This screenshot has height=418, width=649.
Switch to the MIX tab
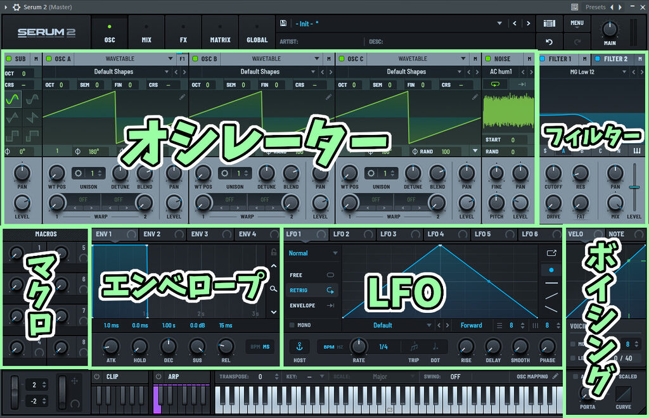pos(146,33)
